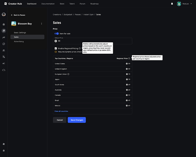
Task: Click the Translation icon in sidebar
Action: click(4, 57)
